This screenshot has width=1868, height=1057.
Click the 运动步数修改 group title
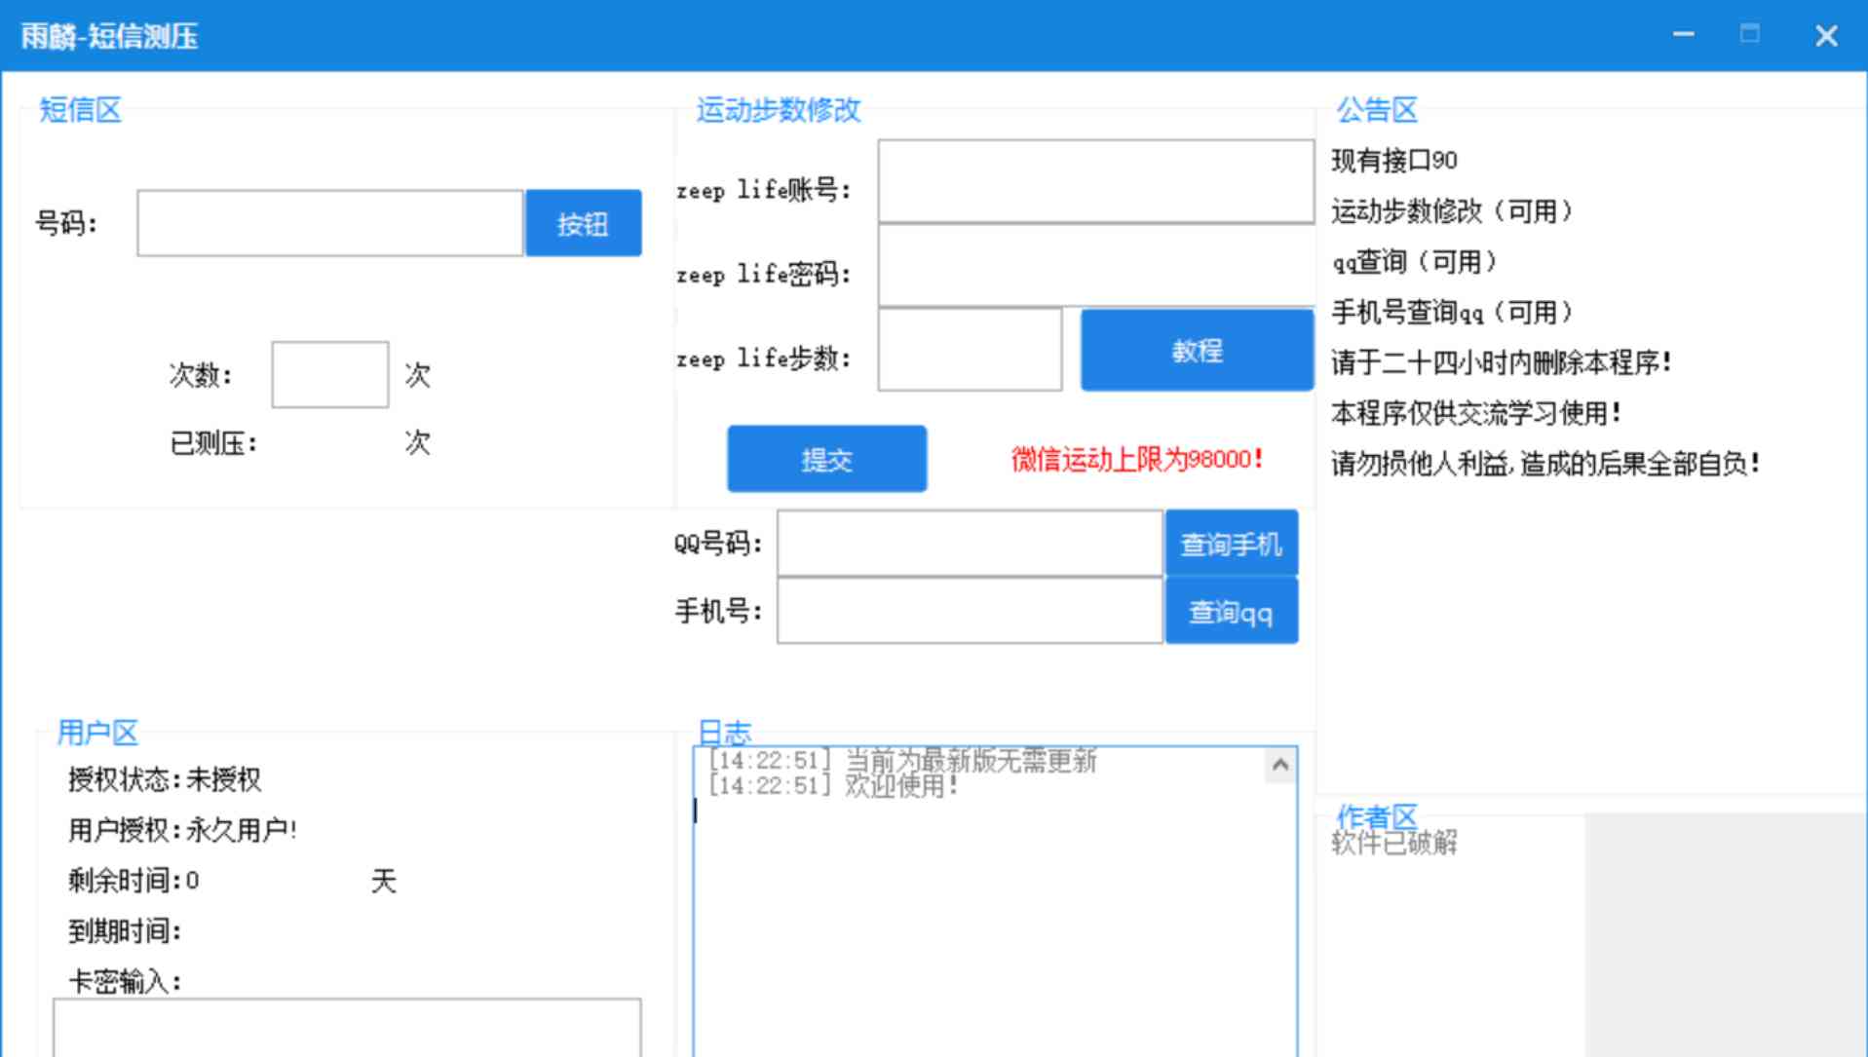tap(779, 110)
